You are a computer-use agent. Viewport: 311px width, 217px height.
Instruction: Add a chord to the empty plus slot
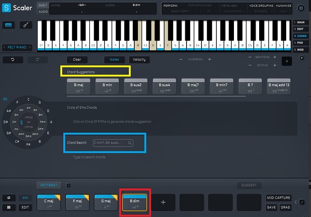tap(163, 202)
